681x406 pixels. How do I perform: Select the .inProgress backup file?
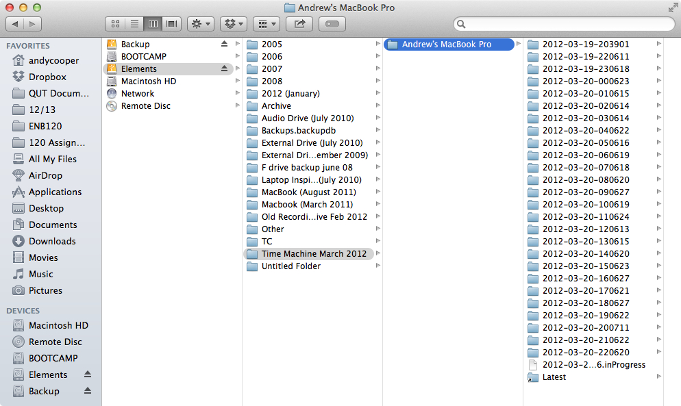(594, 365)
